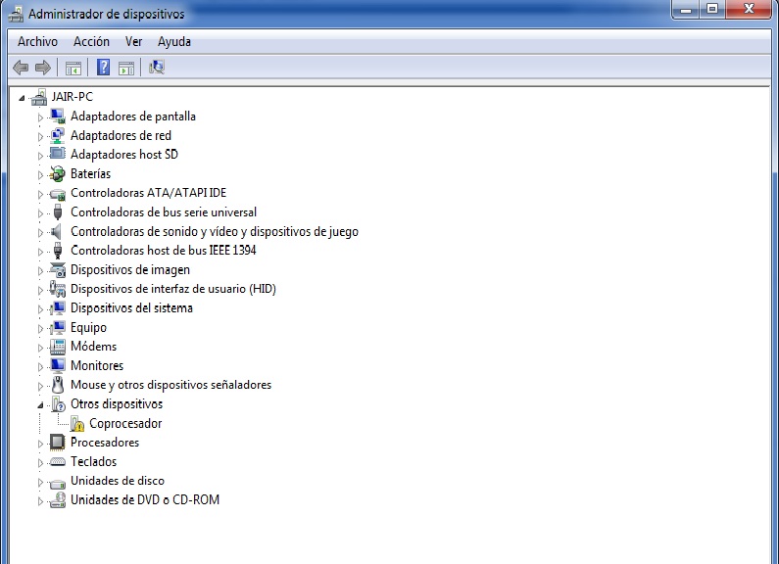Viewport: 779px width, 564px height.
Task: Collapse the Otros dispositivos category
Action: (40, 405)
